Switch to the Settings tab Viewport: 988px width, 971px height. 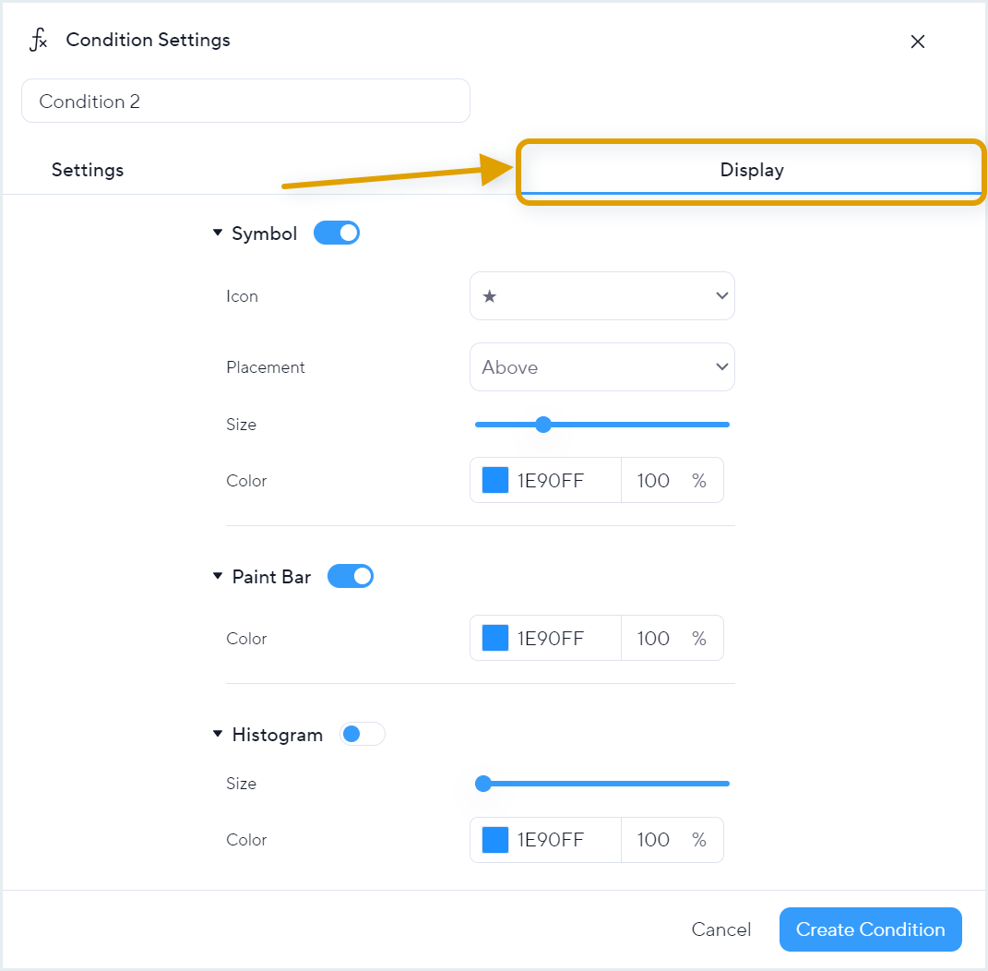pyautogui.click(x=88, y=170)
